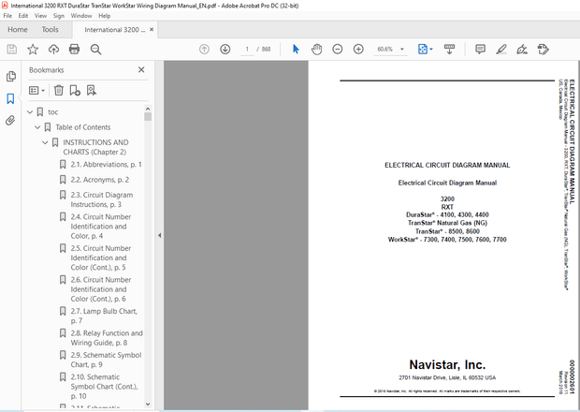The width and height of the screenshot is (580, 412).
Task: Open bookmark 2.4. Circuit Number Identification
Action: coord(101,227)
